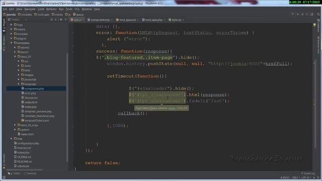This screenshot has height=181, width=322.
Task: Collapse the templates folder in tree
Action: 11,43
